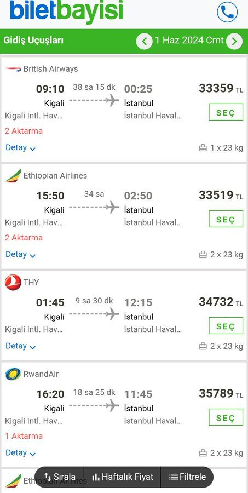
Task: Select the 35789 TL RwandAir flight
Action: 226,417
